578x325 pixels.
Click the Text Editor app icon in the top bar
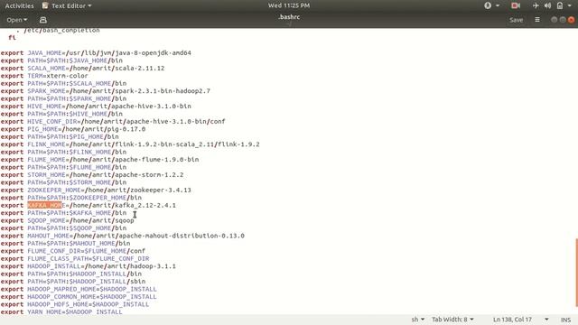pyautogui.click(x=45, y=5)
